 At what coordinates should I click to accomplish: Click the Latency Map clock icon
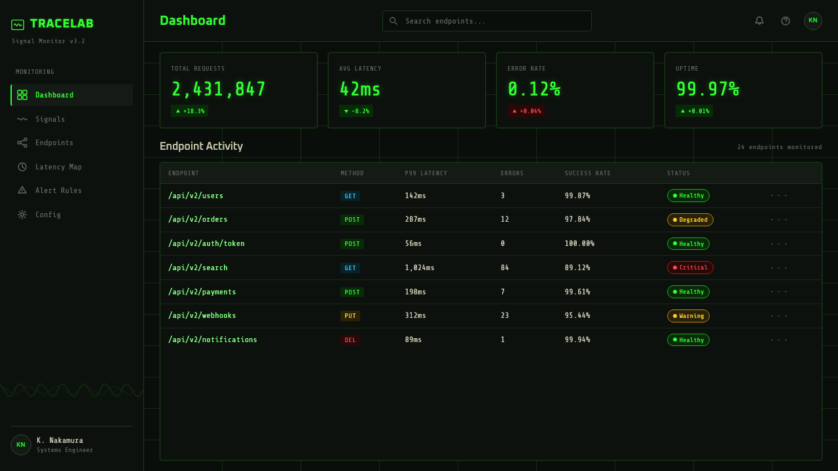[x=22, y=167]
